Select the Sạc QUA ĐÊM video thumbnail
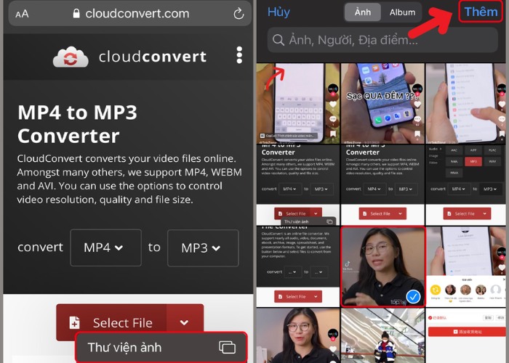 [382, 103]
